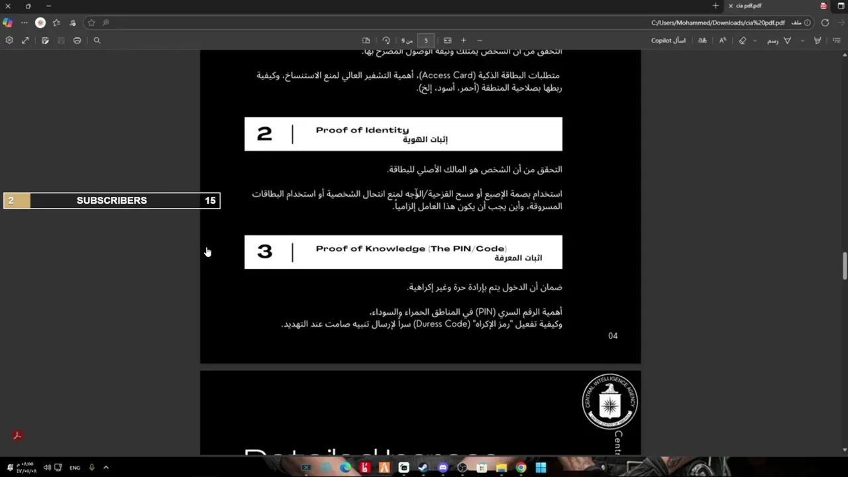Select the highlight tool in PDF toolbar
This screenshot has width=848, height=477.
pyautogui.click(x=818, y=40)
